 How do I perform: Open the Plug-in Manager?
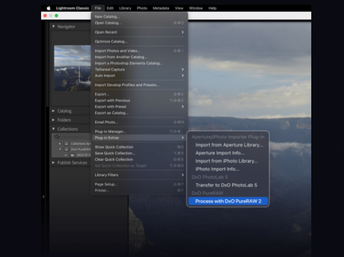point(139,132)
